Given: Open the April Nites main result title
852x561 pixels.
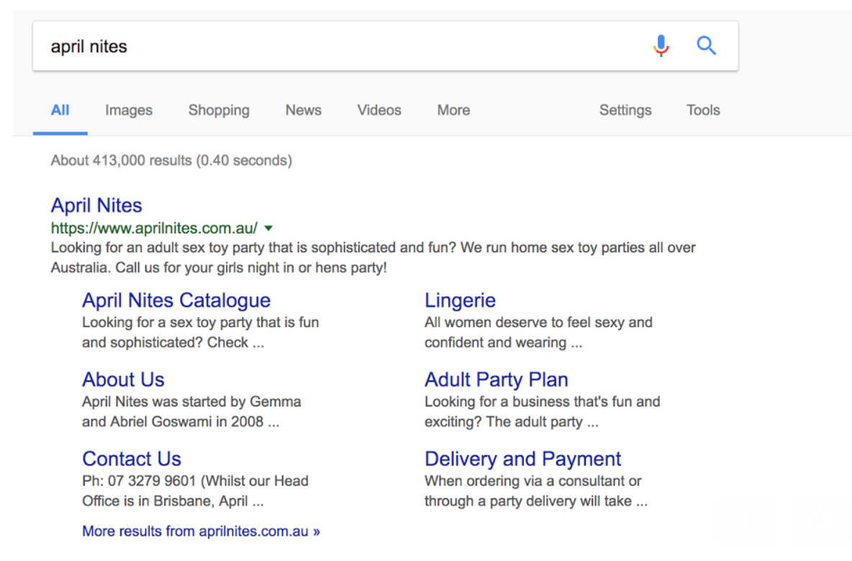Looking at the screenshot, I should 96,205.
